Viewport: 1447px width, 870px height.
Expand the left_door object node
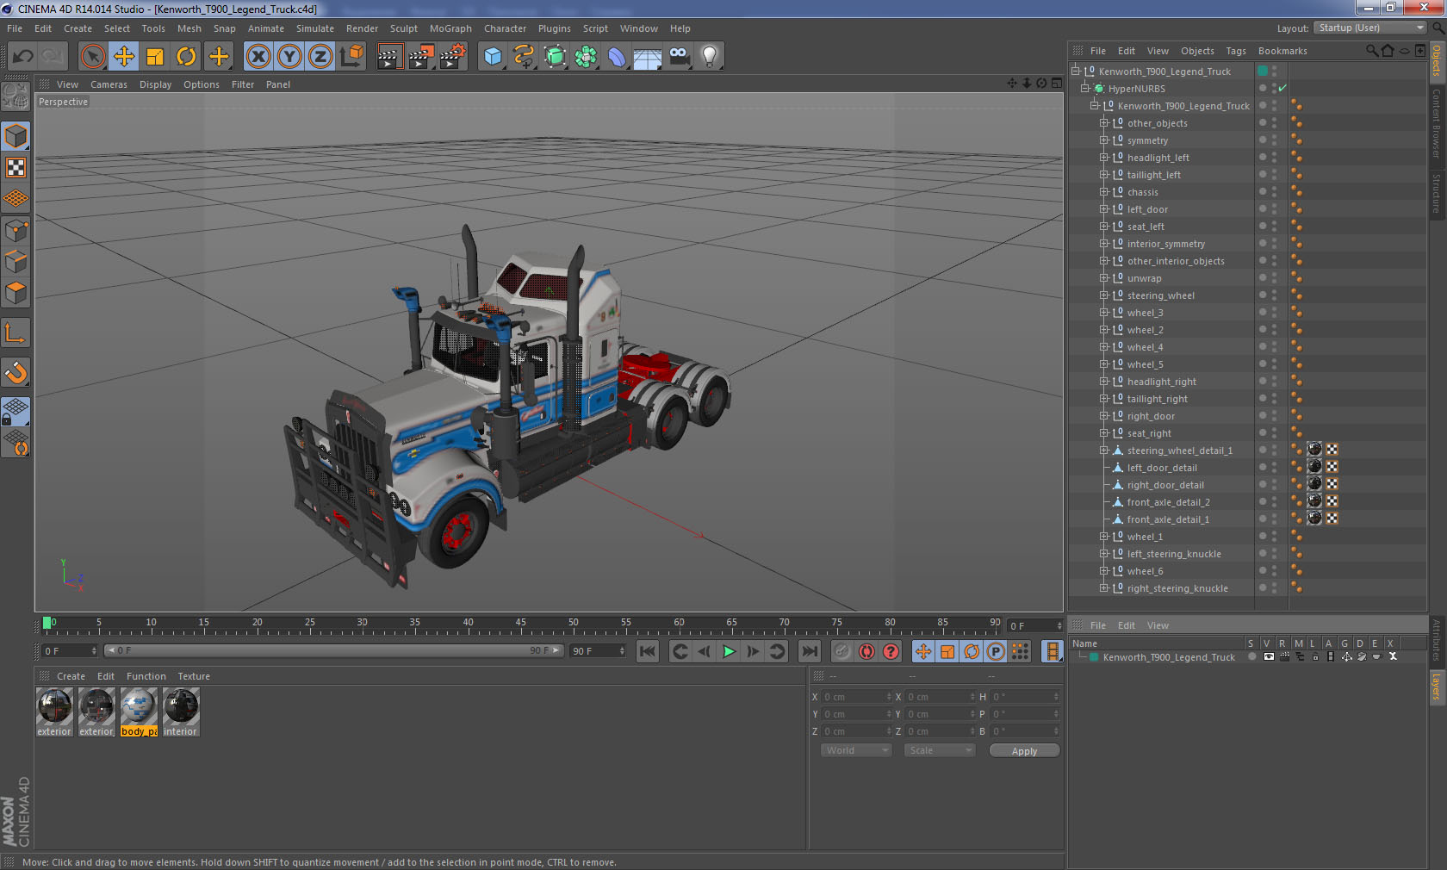coord(1103,208)
